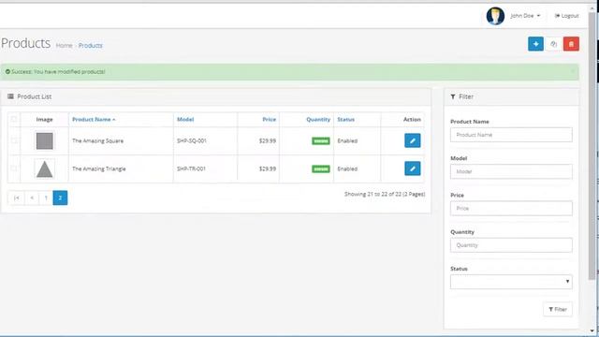Edit The Amazing Triangle product

click(x=413, y=168)
